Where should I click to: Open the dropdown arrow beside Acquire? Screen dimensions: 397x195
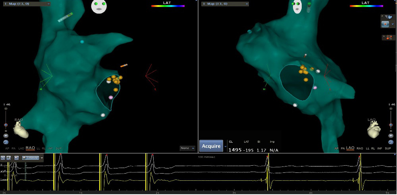[x=225, y=146]
